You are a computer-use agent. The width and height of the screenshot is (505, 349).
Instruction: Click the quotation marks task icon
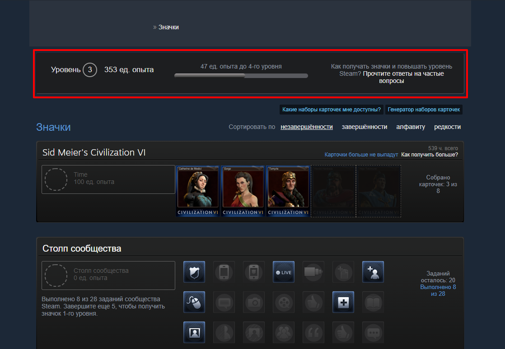pos(313,332)
